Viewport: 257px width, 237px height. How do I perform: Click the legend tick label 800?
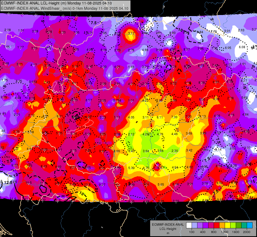point(214,232)
